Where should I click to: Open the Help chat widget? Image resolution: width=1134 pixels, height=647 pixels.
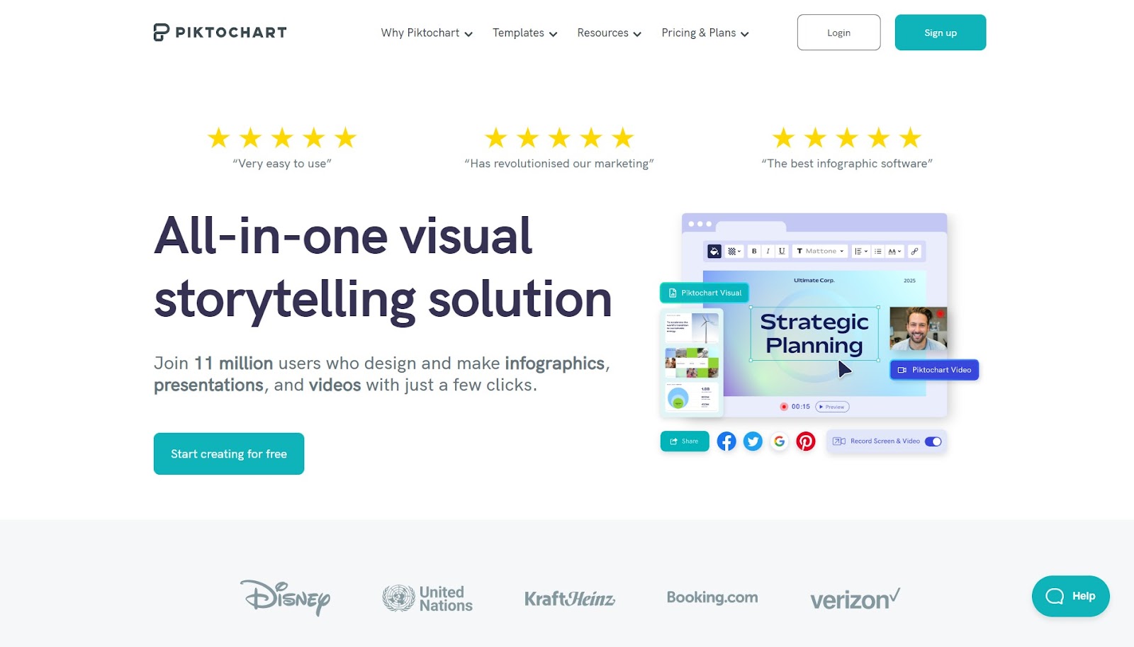(x=1070, y=596)
